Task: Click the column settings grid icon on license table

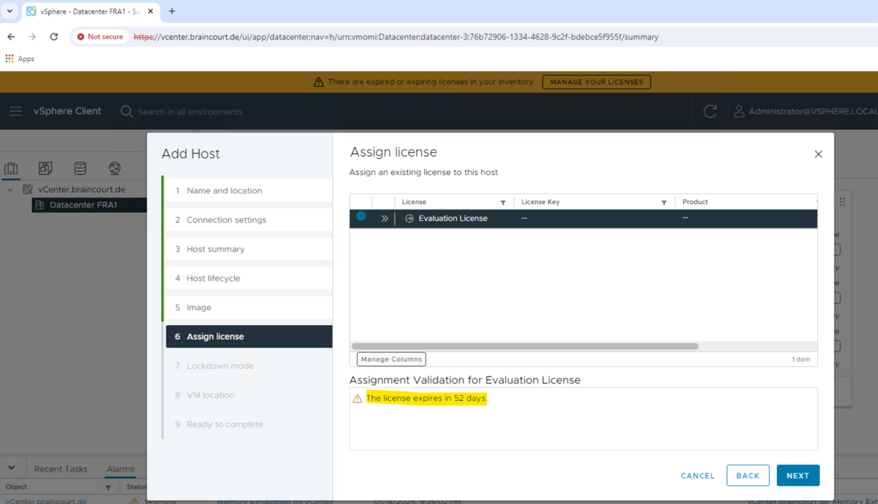Action: point(842,202)
